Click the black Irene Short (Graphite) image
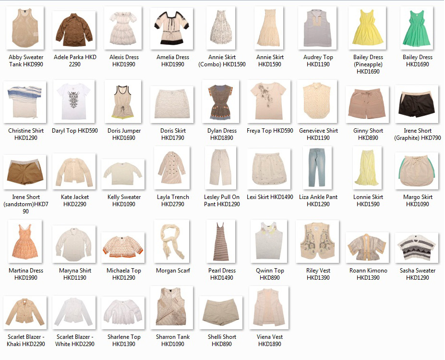445x360 pixels. (x=417, y=104)
